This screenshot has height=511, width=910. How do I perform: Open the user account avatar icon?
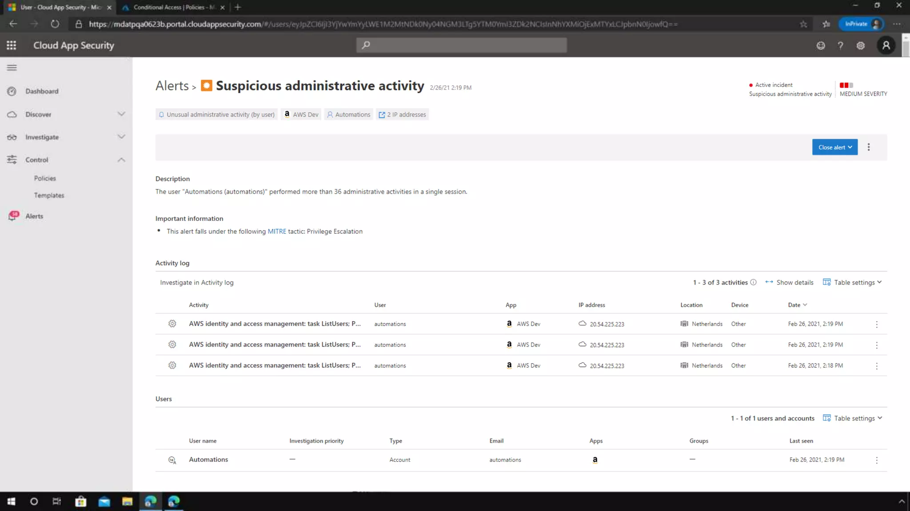coord(886,45)
